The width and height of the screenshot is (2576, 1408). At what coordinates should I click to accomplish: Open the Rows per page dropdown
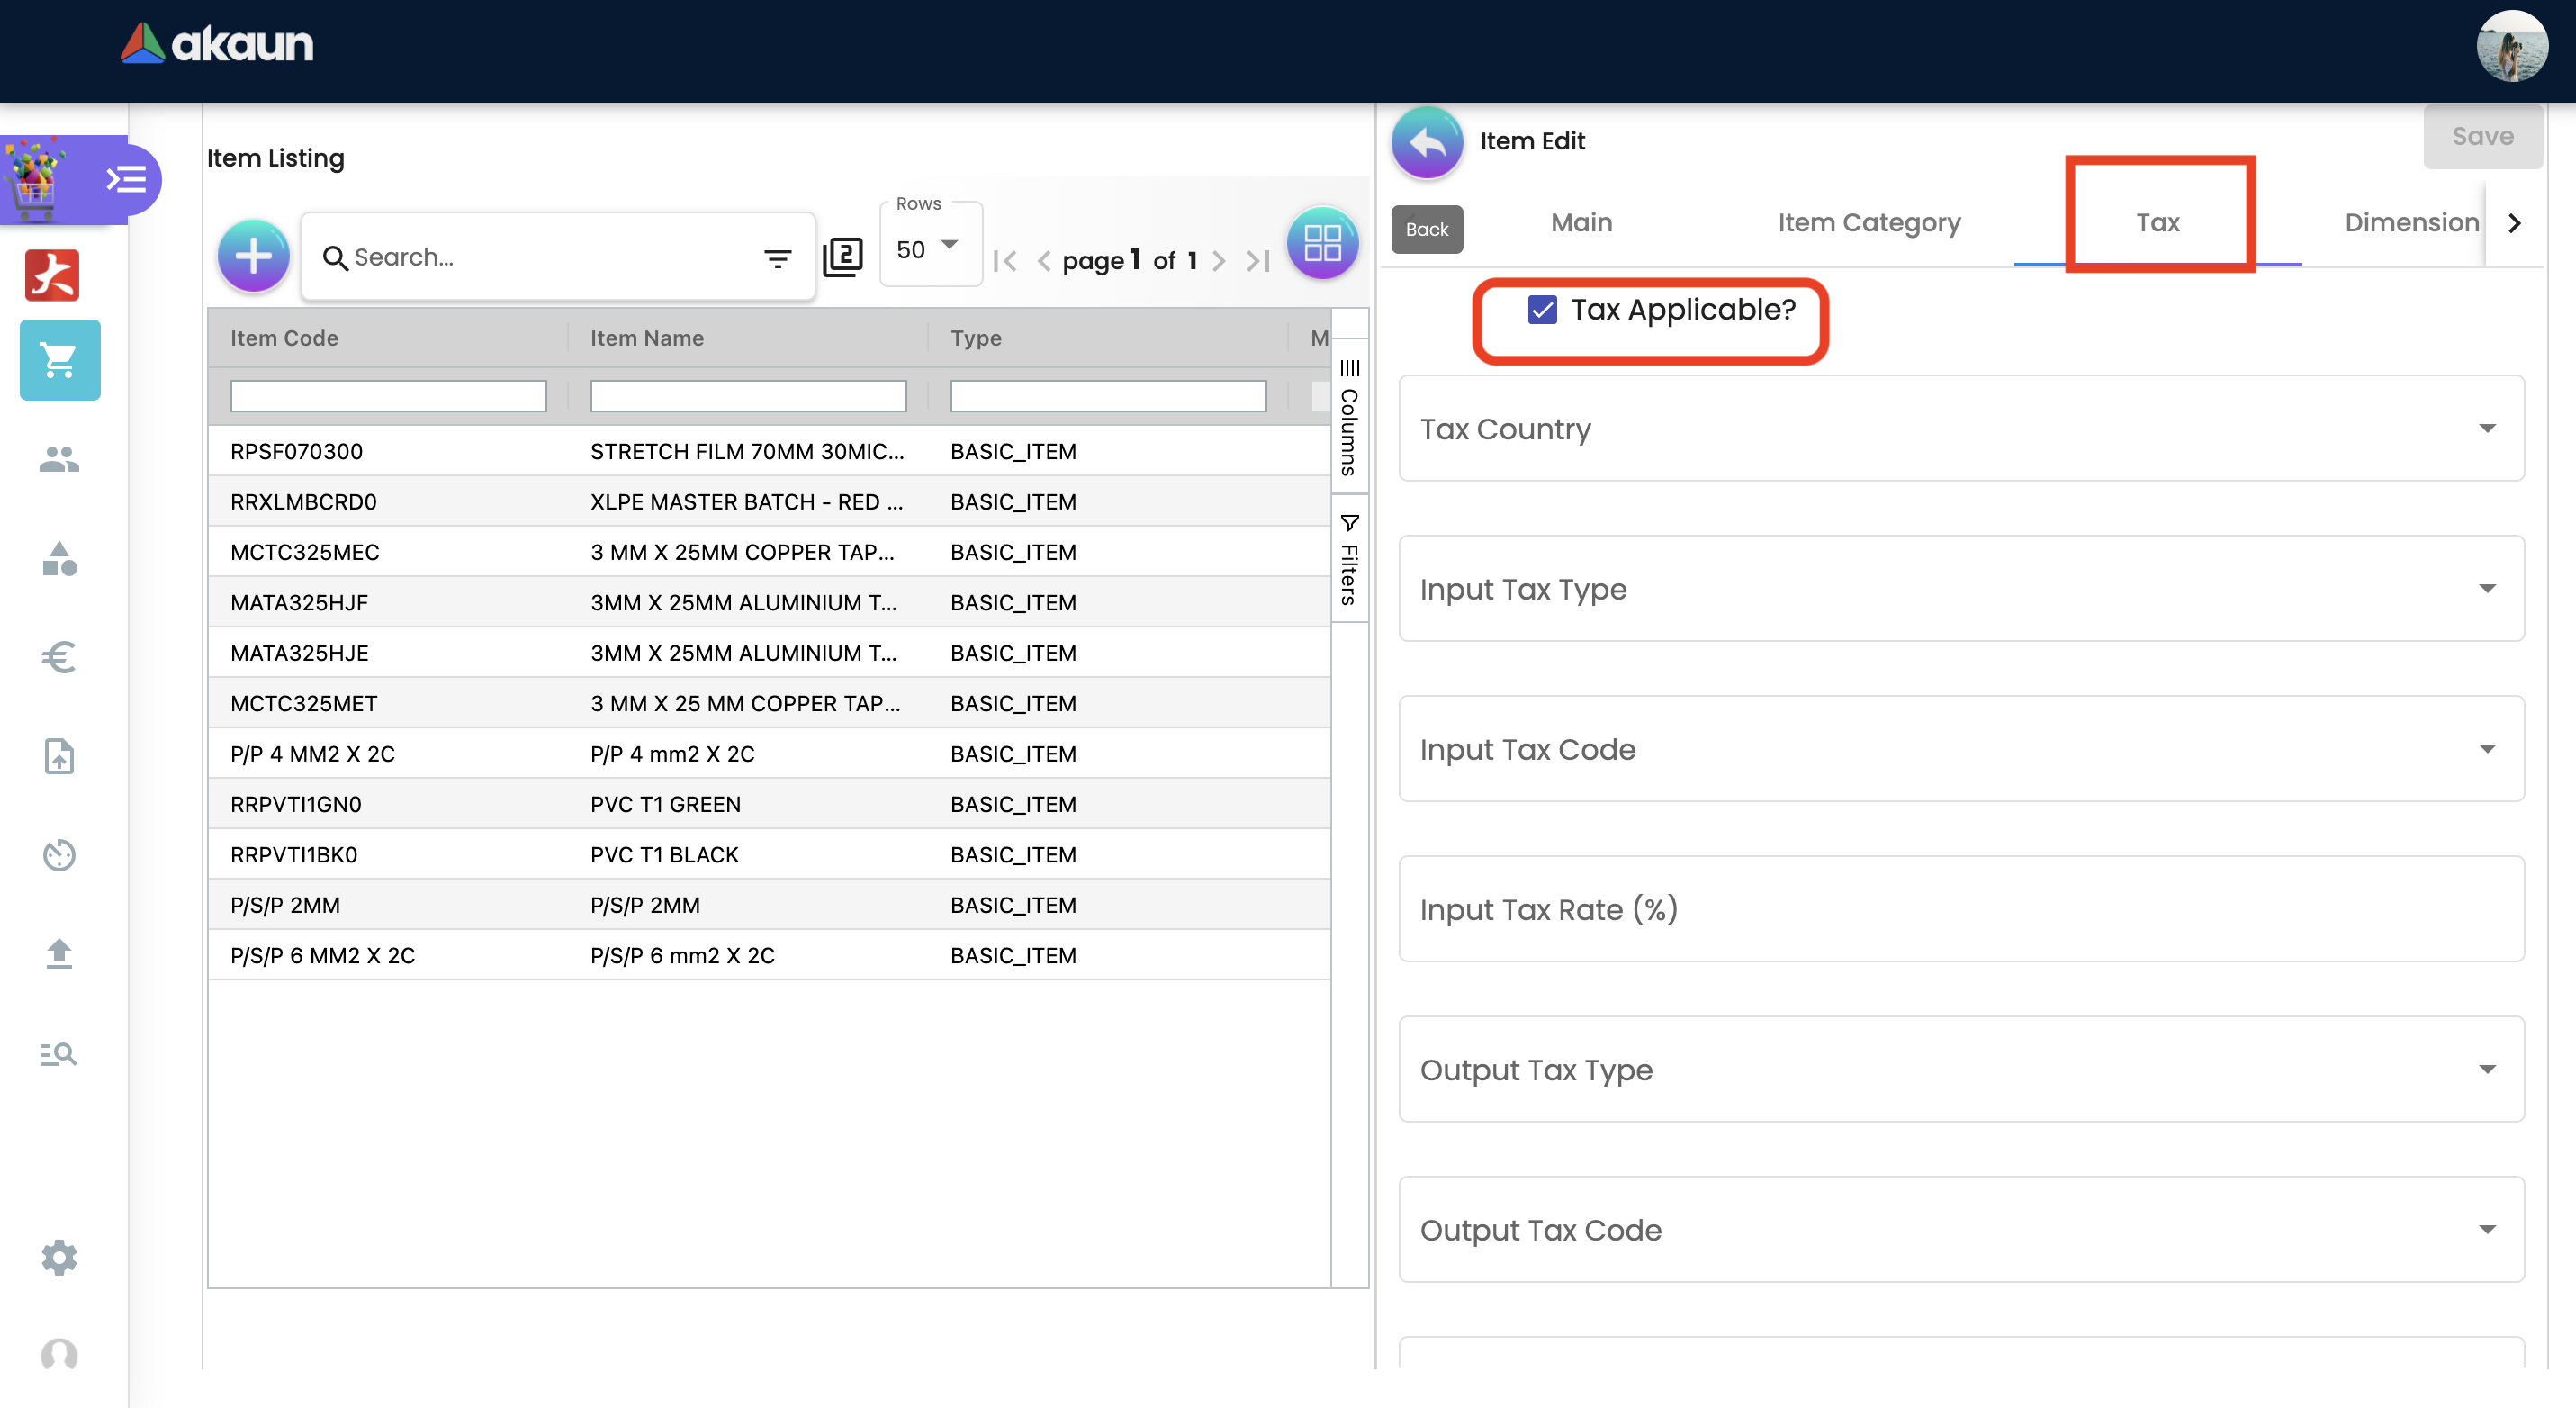(929, 249)
